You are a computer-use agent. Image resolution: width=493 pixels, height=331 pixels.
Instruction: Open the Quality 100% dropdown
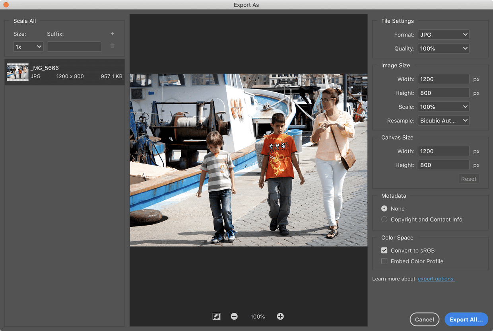point(444,49)
